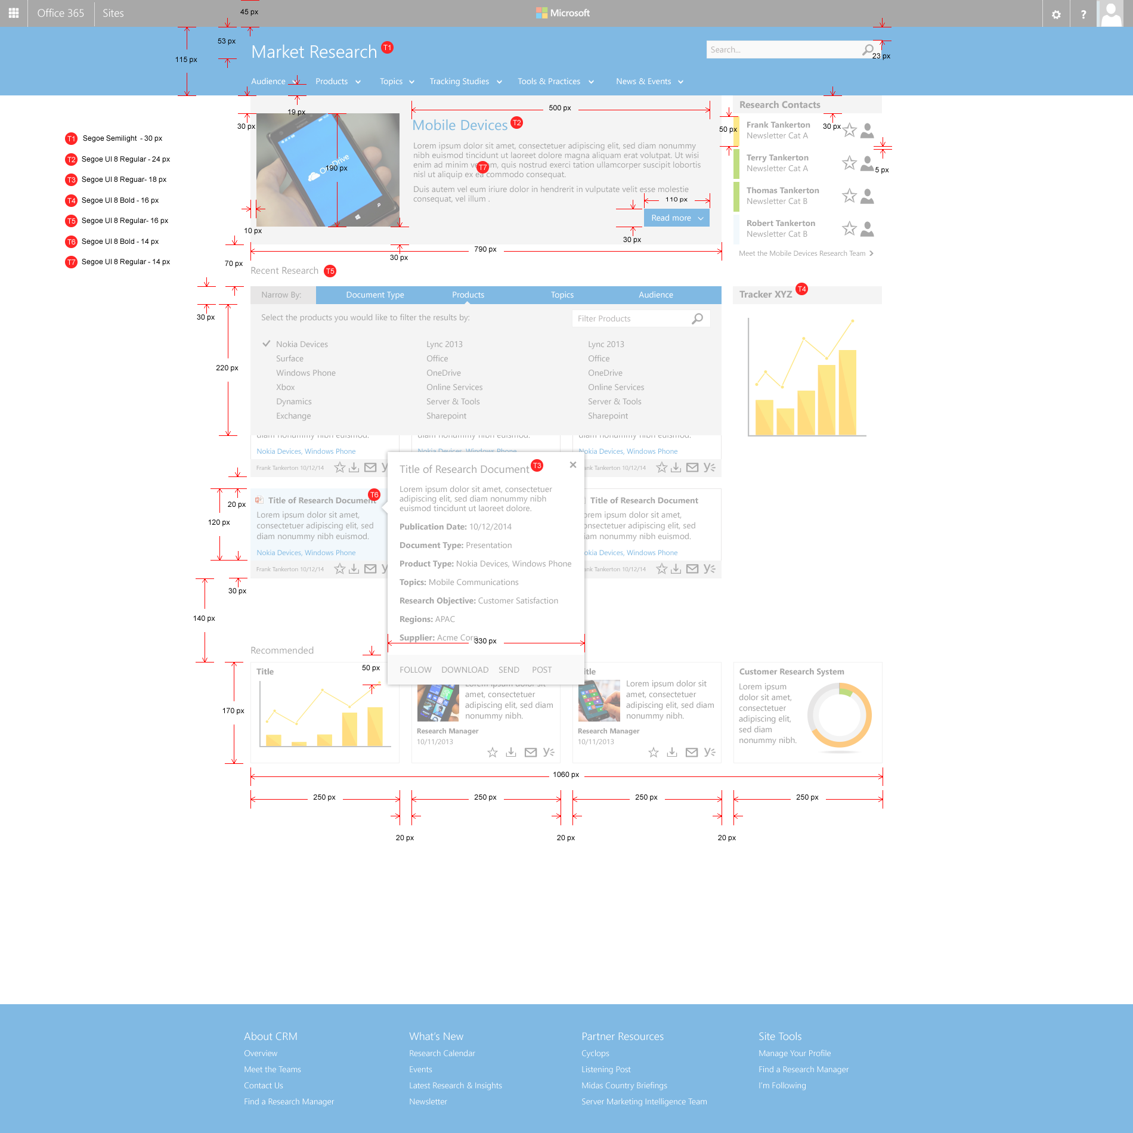This screenshot has width=1133, height=1133.
Task: Star the first top-row research card
Action: 339,468
